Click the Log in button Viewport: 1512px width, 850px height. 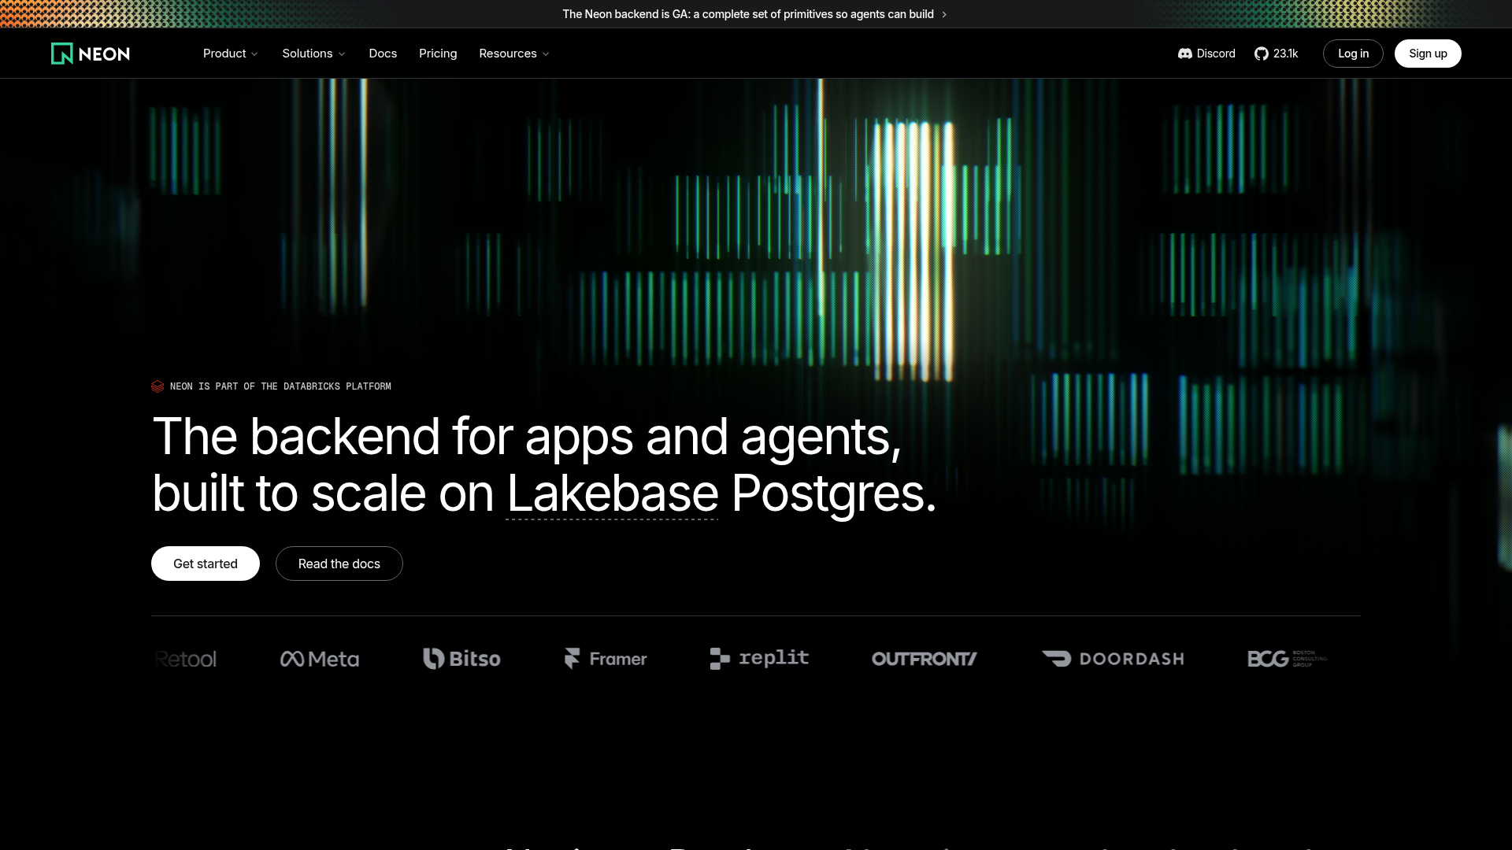[1353, 54]
